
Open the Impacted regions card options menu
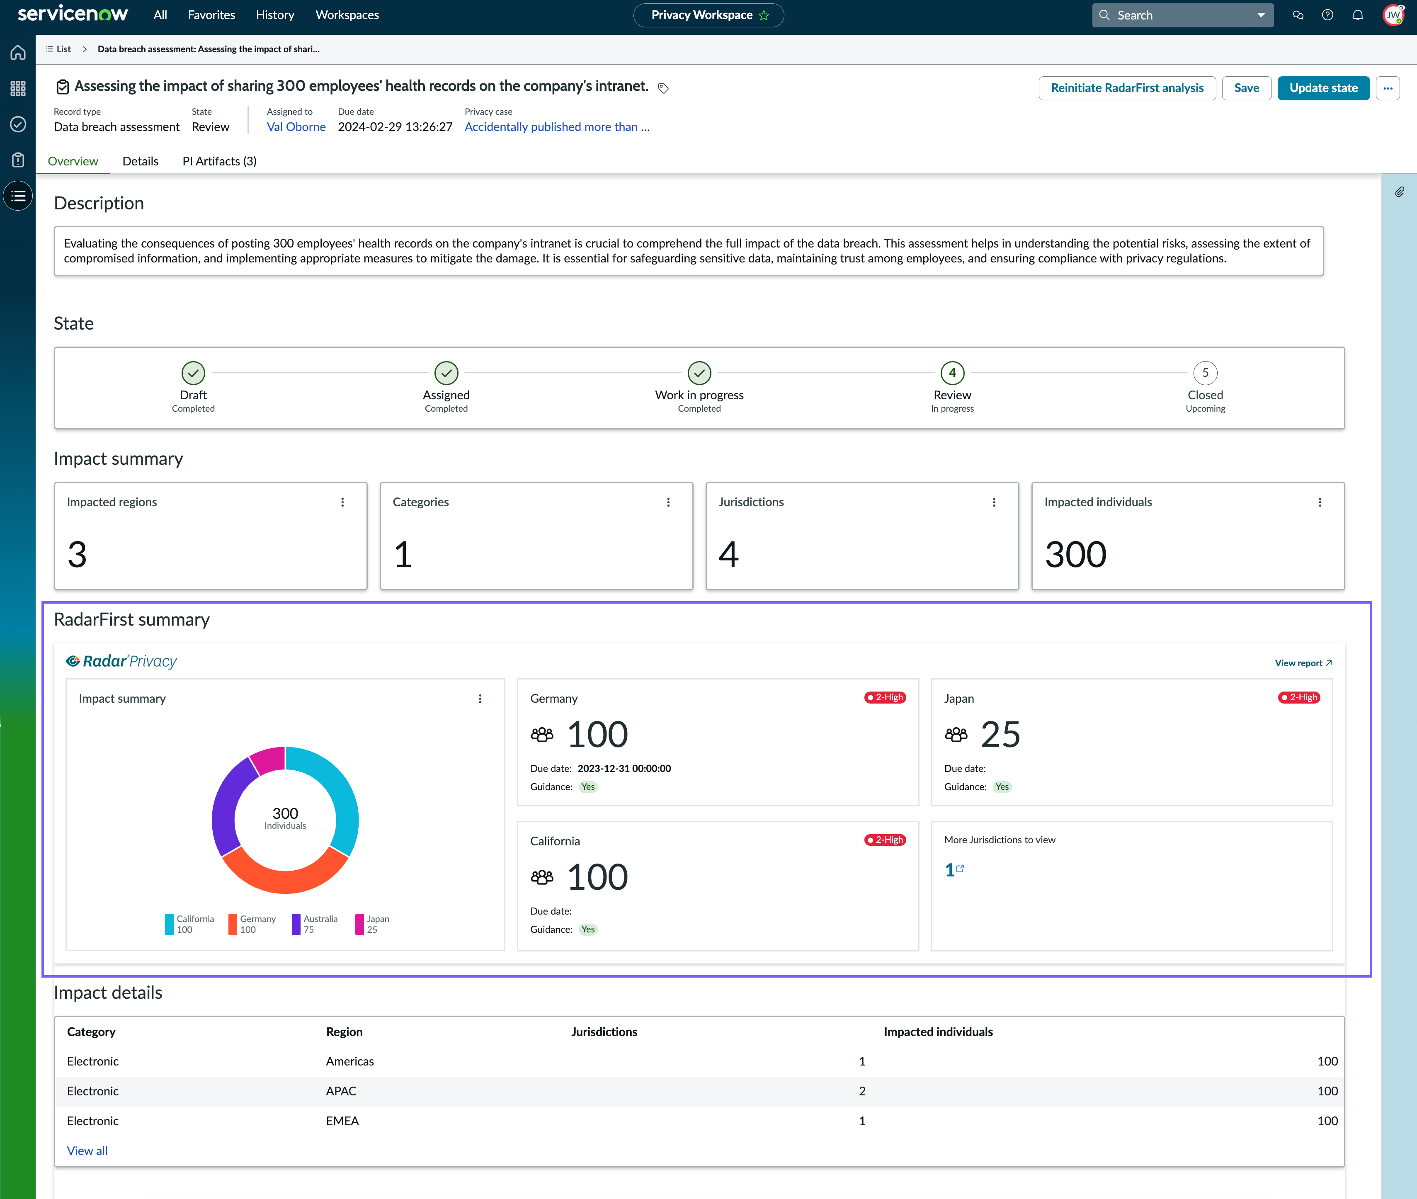342,502
